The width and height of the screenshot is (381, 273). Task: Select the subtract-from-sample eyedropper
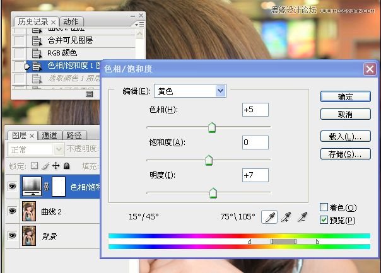coord(302,217)
